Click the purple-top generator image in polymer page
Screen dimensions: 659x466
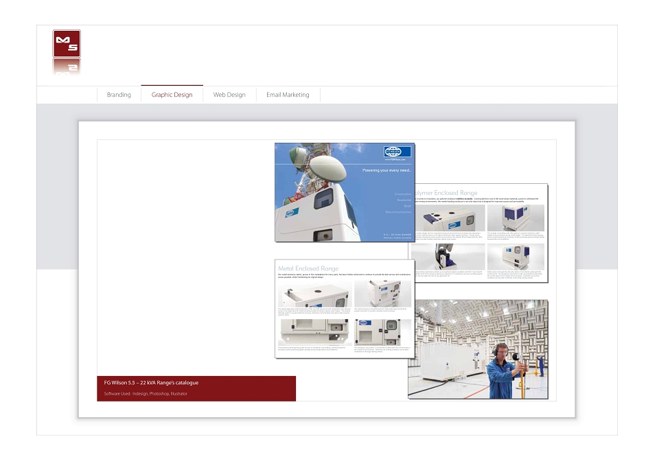pos(449,218)
